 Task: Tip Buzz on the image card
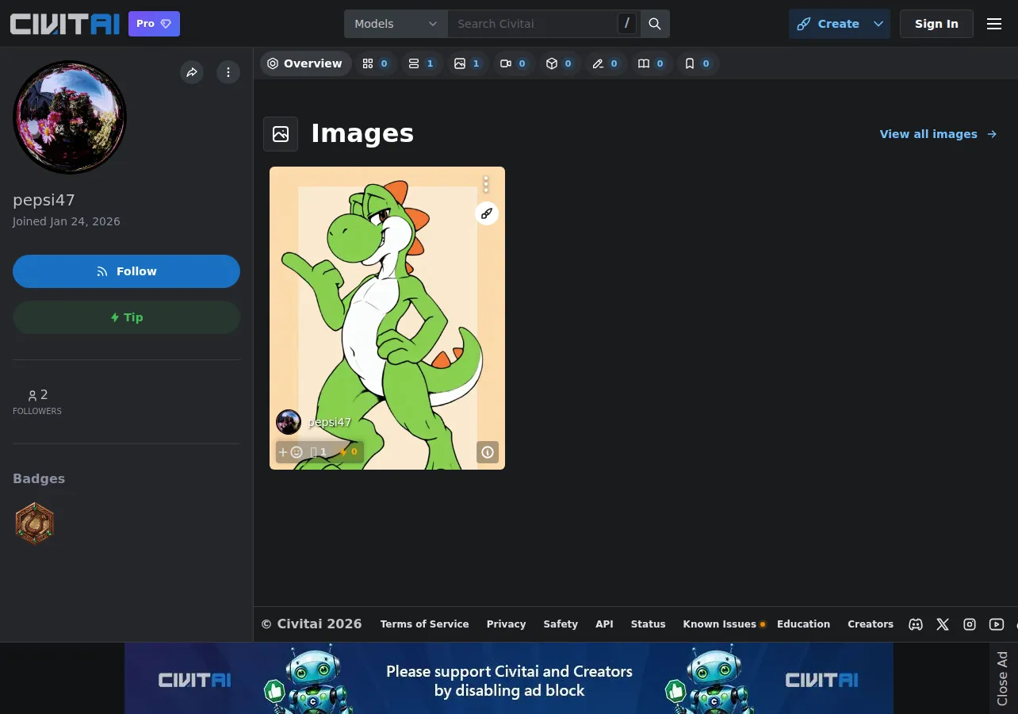pyautogui.click(x=349, y=452)
